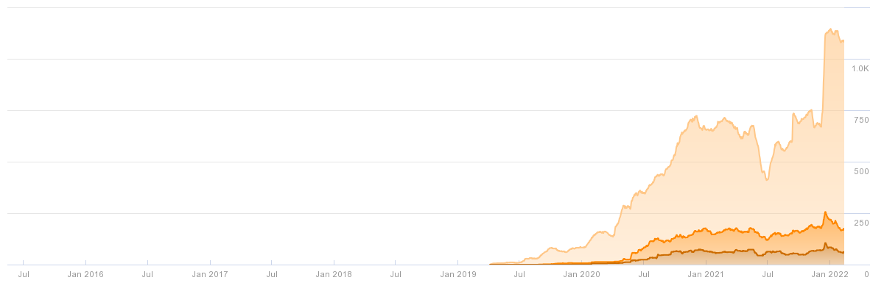Click the "500" y-axis label

coord(861,171)
